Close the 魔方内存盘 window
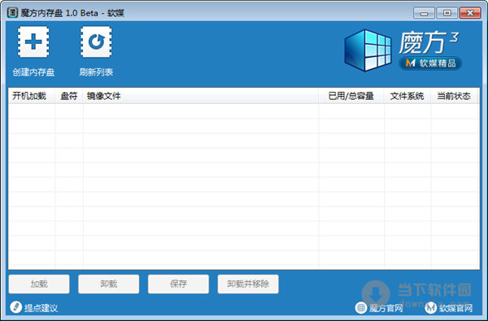The width and height of the screenshot is (488, 321). [470, 13]
